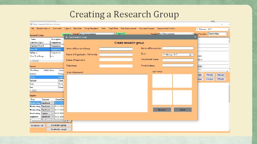Click the Name of Researcher field
The height and width of the screenshot is (144, 257).
click(178, 48)
